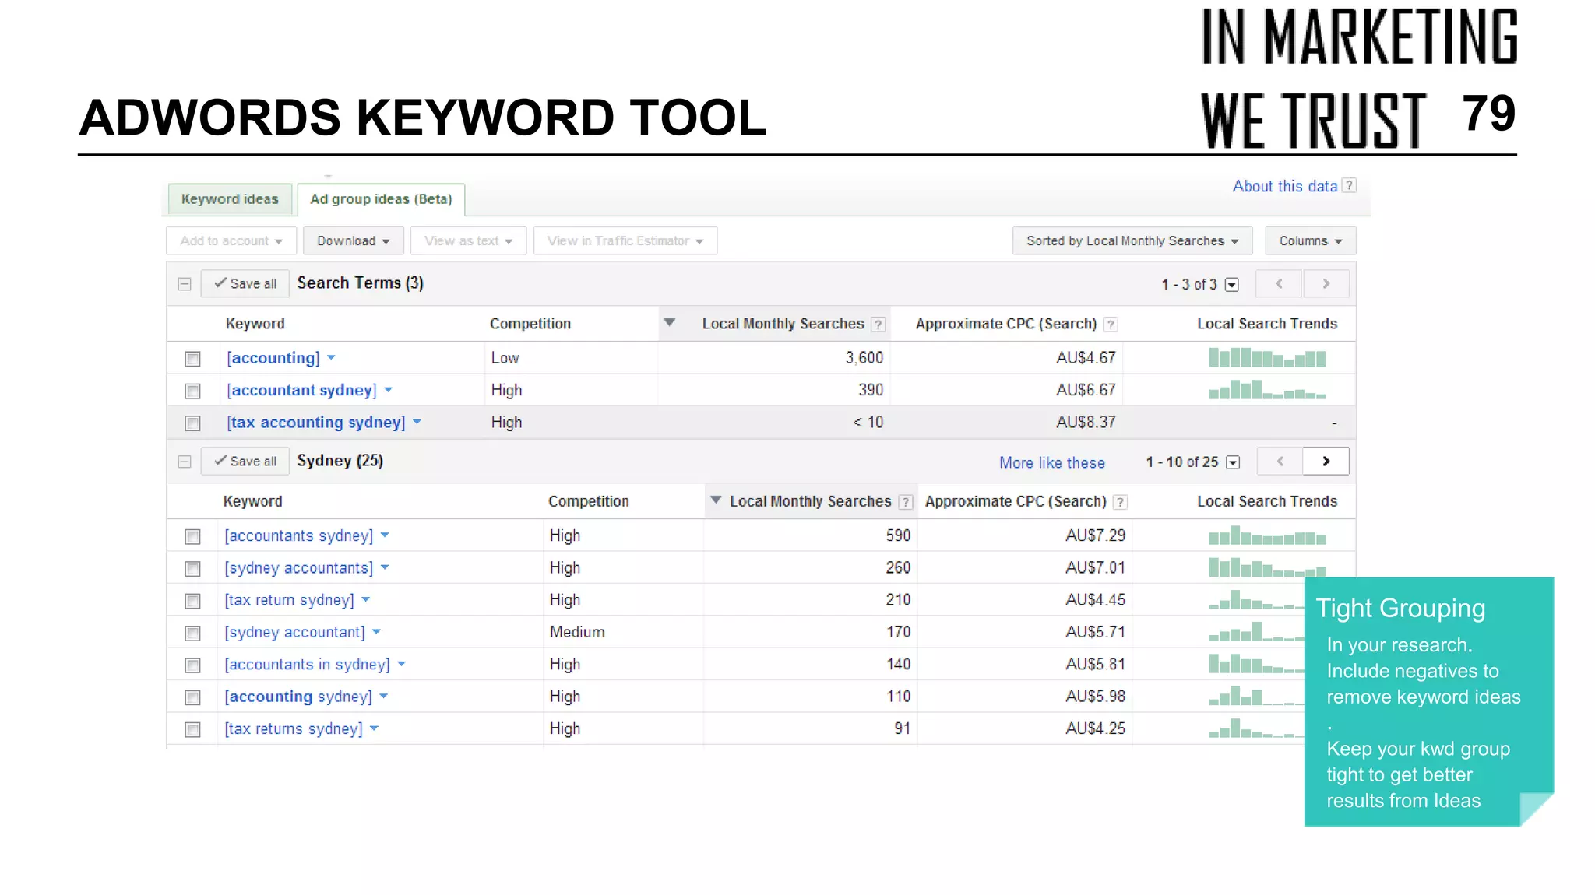Check the [tax returns sydney] checkbox

coord(192,729)
